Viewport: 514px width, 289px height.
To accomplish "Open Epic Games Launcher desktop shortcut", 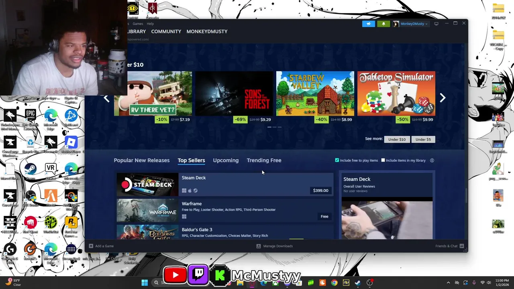I will (31, 118).
